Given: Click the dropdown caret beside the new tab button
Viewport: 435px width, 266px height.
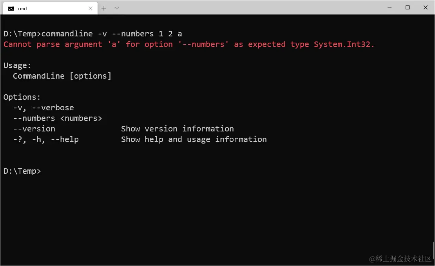Looking at the screenshot, I should (116, 8).
